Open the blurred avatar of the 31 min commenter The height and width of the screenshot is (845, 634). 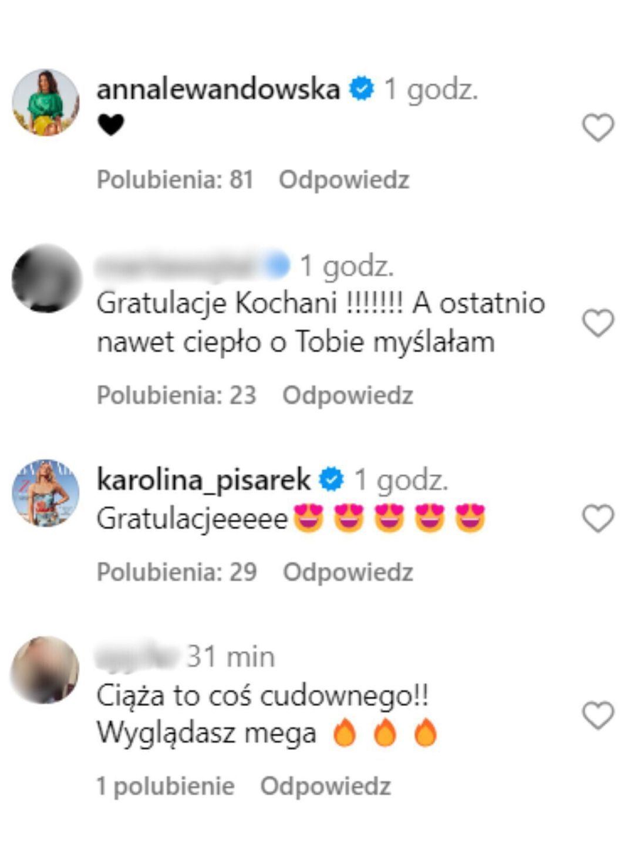pyautogui.click(x=46, y=670)
